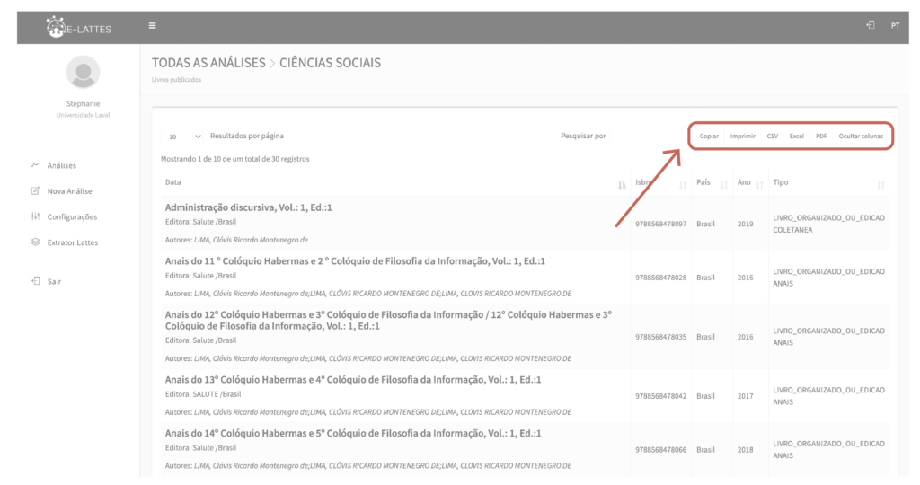
Task: Sort table by Data column
Action: coord(622,183)
